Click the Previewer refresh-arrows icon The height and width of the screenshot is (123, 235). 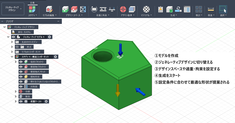pos(178,9)
